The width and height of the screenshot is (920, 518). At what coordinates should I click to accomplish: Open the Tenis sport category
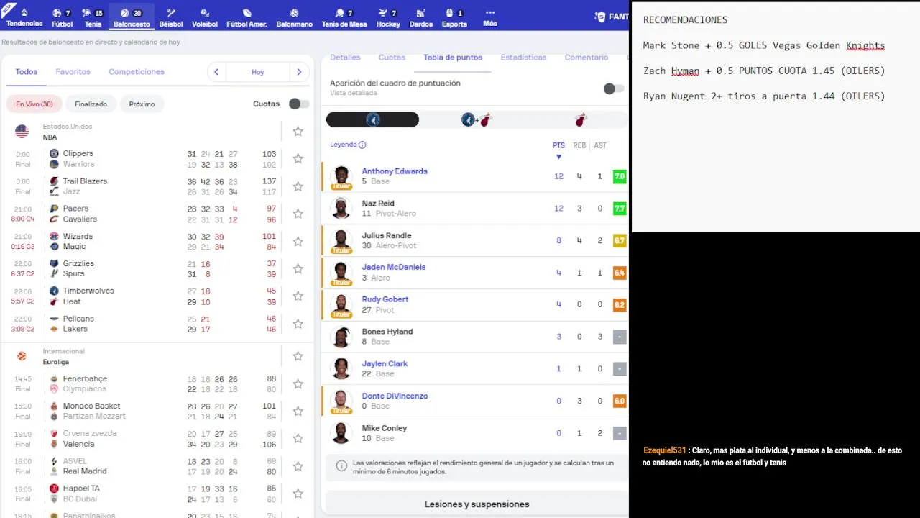[93, 18]
